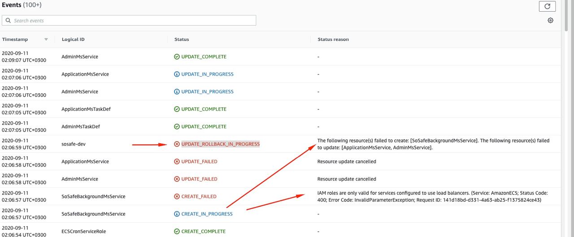Click SoSafeBackgroundMsService in CREATE_FAILED row
This screenshot has height=237, width=574.
tap(93, 197)
